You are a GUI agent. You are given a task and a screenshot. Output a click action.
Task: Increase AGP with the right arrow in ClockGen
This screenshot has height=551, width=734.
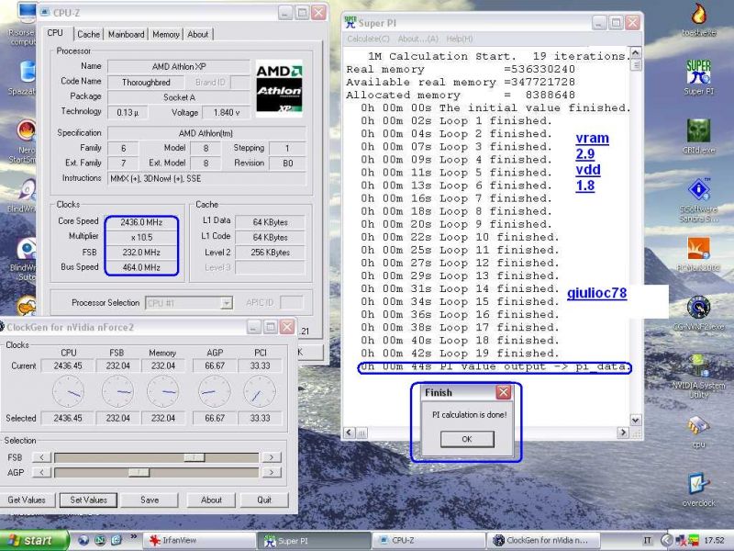272,472
